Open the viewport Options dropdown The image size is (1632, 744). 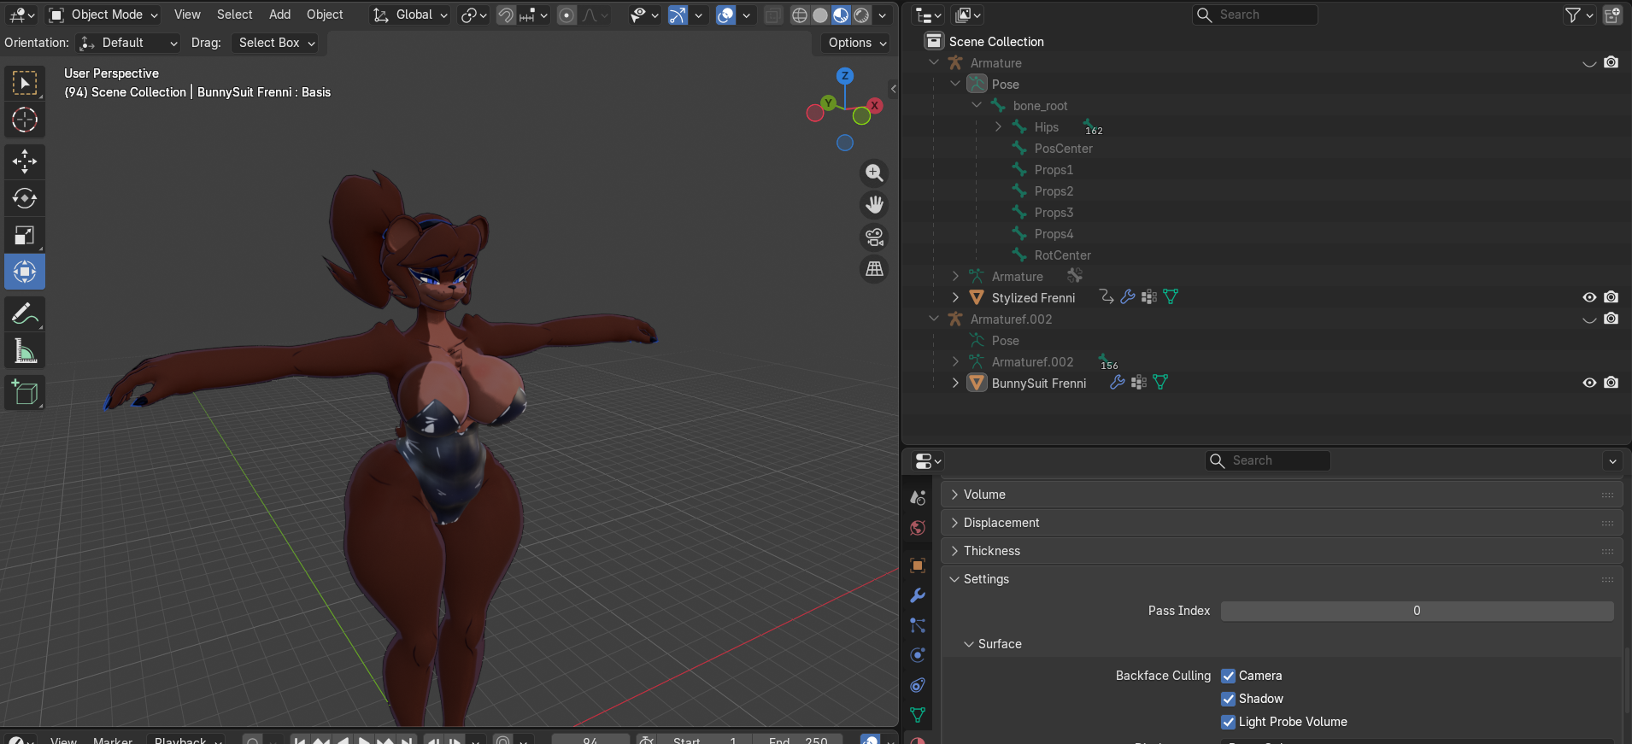click(857, 43)
